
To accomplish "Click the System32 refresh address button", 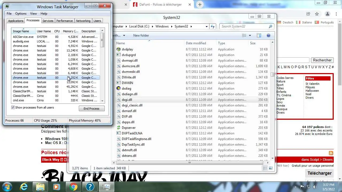I will tap(213, 26).
